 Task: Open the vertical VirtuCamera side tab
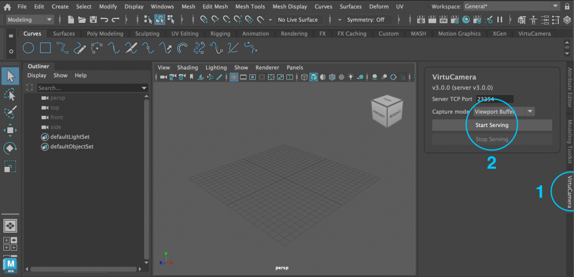(x=570, y=191)
